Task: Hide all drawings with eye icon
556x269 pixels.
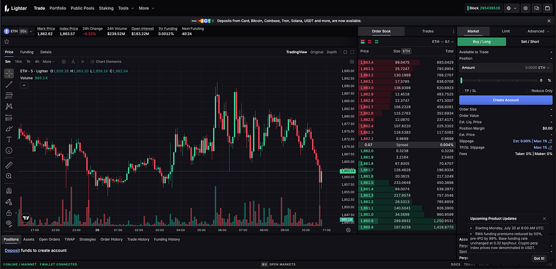Action: point(9,223)
